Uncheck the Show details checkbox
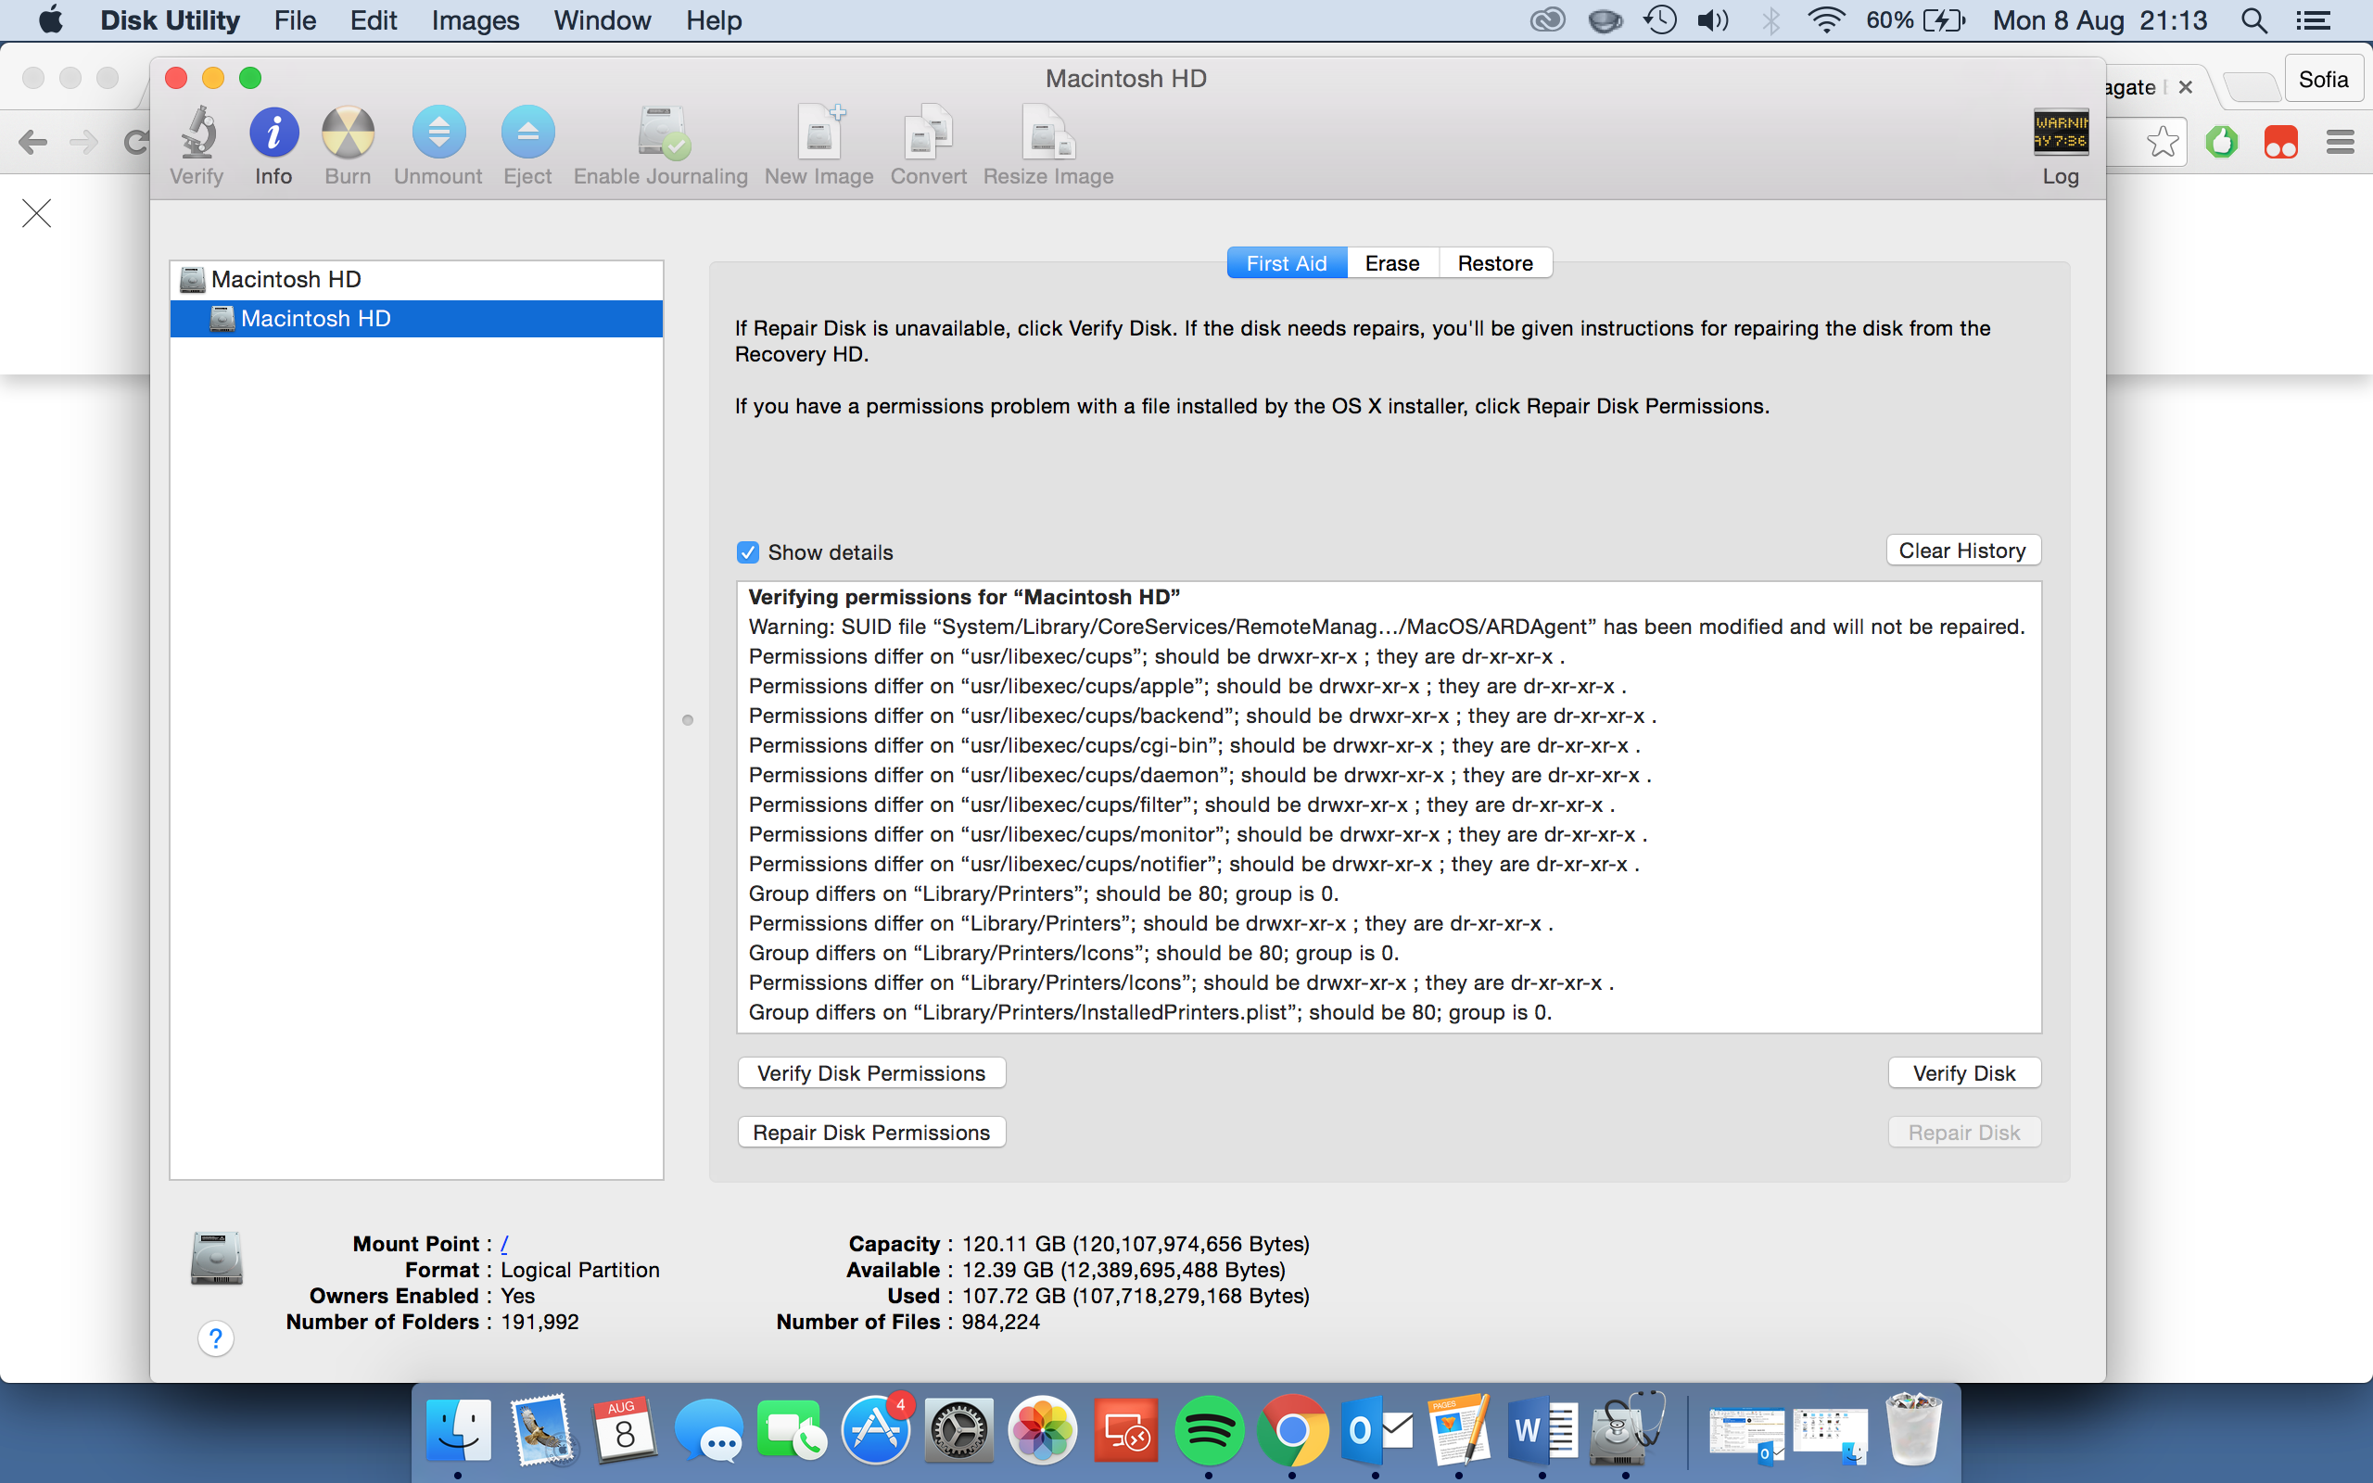This screenshot has width=2373, height=1483. (748, 552)
